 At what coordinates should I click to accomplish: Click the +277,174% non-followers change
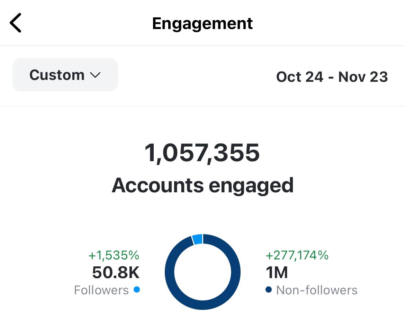(297, 256)
